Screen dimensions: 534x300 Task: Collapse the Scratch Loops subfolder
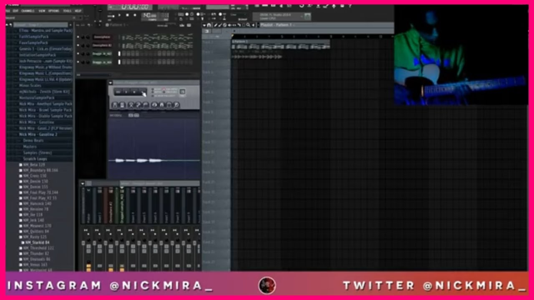35,159
